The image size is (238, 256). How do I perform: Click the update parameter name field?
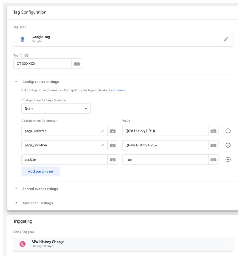tap(64, 160)
